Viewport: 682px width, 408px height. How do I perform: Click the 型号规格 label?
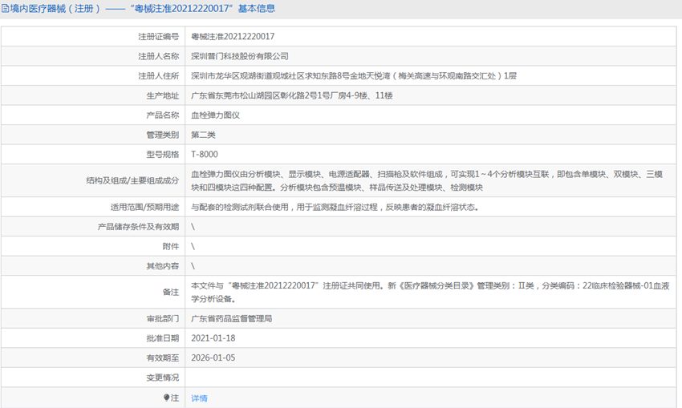pyautogui.click(x=163, y=154)
